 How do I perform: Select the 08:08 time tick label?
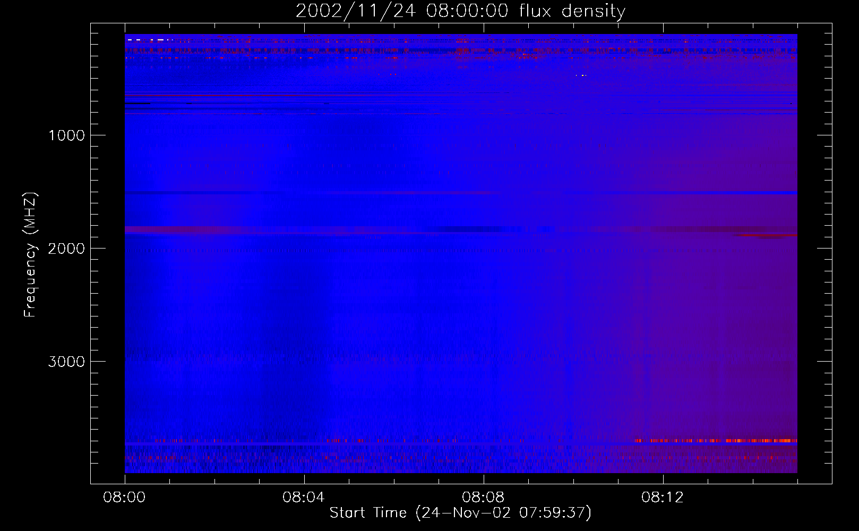pyautogui.click(x=483, y=498)
